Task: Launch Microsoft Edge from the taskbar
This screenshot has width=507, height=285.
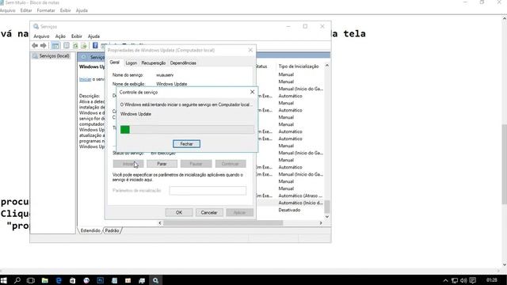Action: [59, 280]
